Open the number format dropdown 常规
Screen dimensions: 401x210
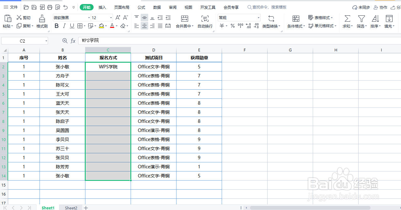click(x=239, y=18)
